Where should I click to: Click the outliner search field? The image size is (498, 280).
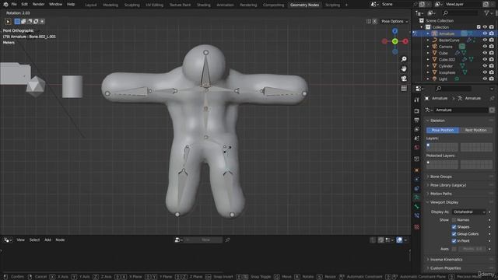[x=460, y=13]
